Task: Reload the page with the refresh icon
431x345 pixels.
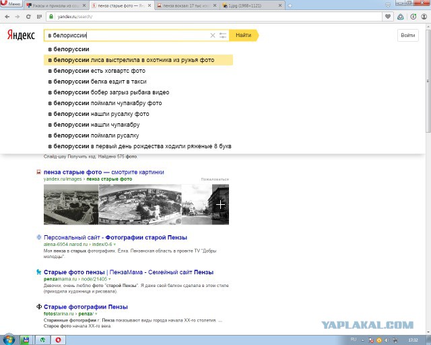Action: click(28, 17)
